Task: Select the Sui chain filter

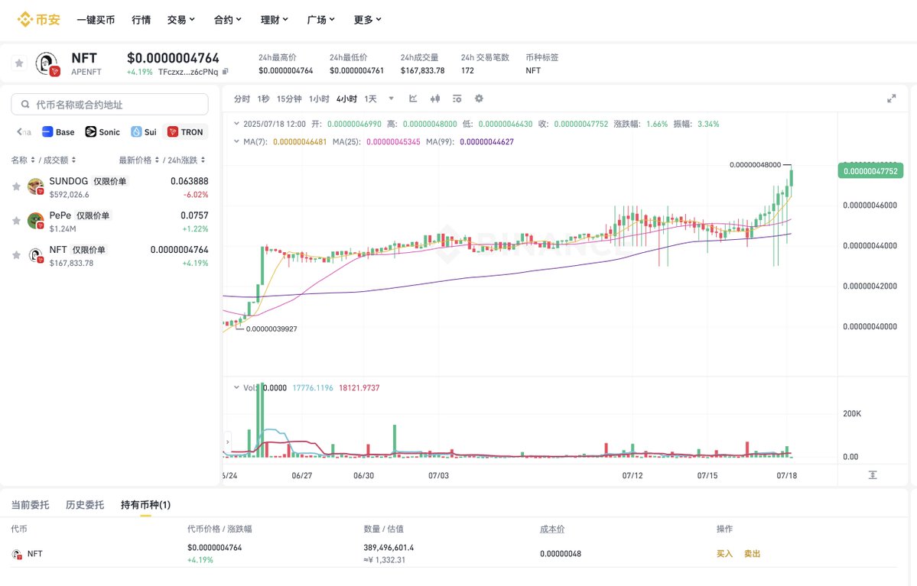Action: 144,132
